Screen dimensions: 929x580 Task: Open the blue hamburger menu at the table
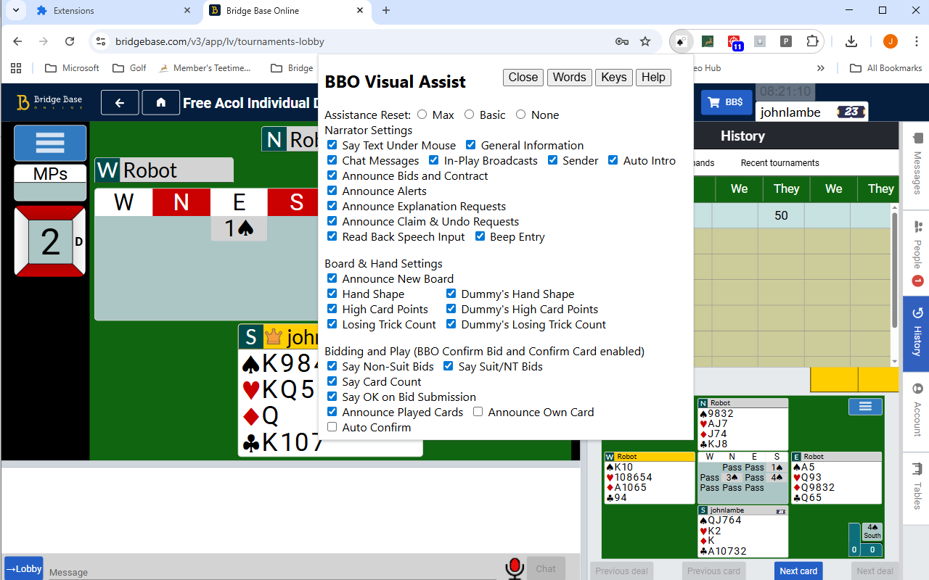[x=50, y=144]
